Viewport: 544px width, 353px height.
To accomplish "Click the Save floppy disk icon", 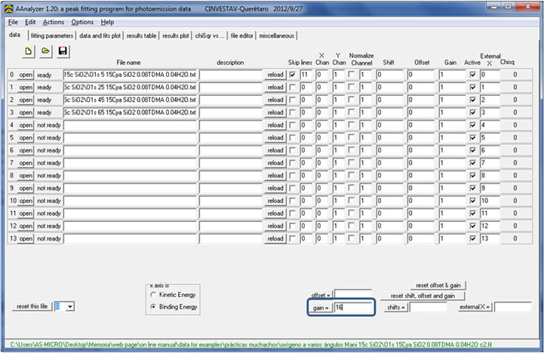I will pyautogui.click(x=63, y=51).
